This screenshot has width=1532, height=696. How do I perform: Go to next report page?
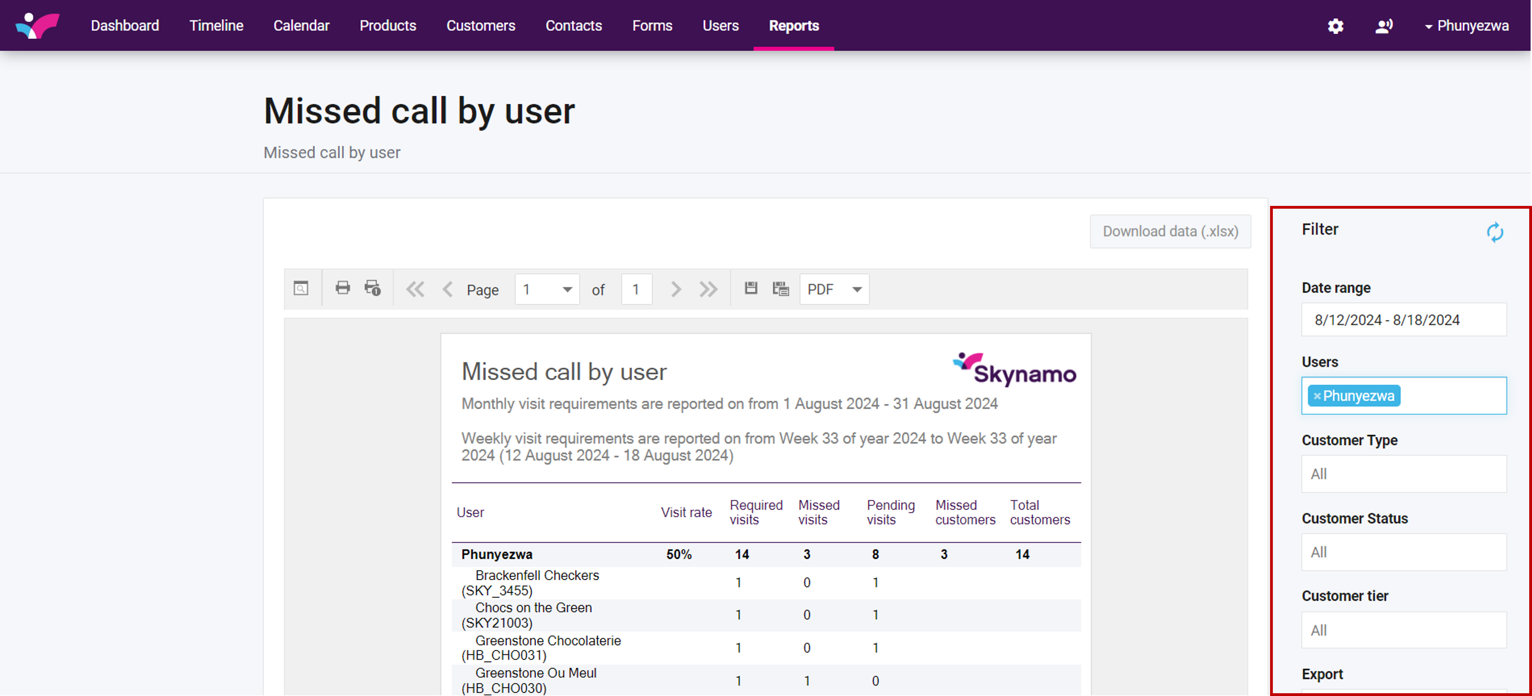click(676, 289)
